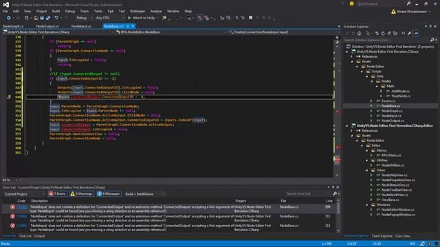Image resolution: width=440 pixels, height=247 pixels.
Task: Click the Solution Explorer search magnifier icon
Action: pos(432,40)
